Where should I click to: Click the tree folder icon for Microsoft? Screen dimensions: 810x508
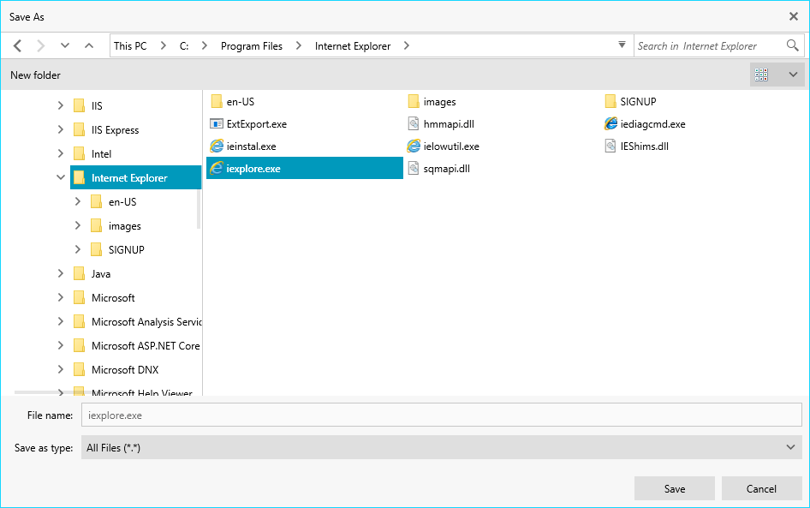(x=79, y=297)
